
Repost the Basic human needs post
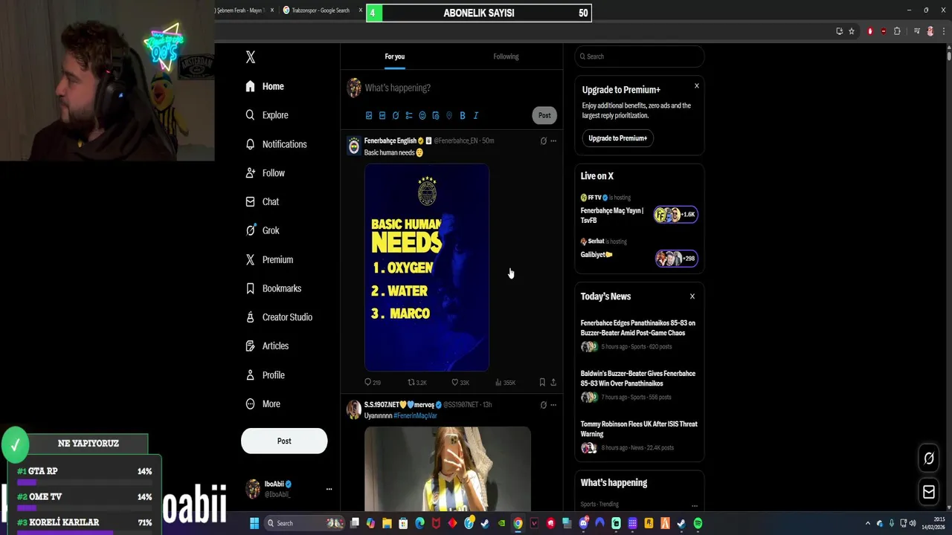(x=416, y=383)
